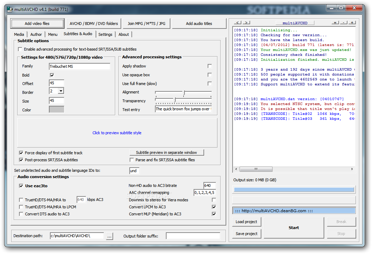The width and height of the screenshot is (372, 254).
Task: Click Non-HD audio to AC3 bitrate field
Action: (210, 185)
